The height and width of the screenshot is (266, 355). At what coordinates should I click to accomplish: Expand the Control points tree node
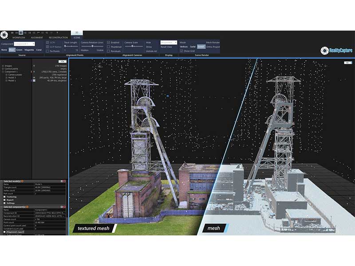(x=3, y=69)
